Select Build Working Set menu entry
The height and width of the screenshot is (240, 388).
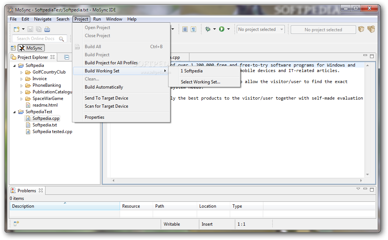tap(121, 71)
